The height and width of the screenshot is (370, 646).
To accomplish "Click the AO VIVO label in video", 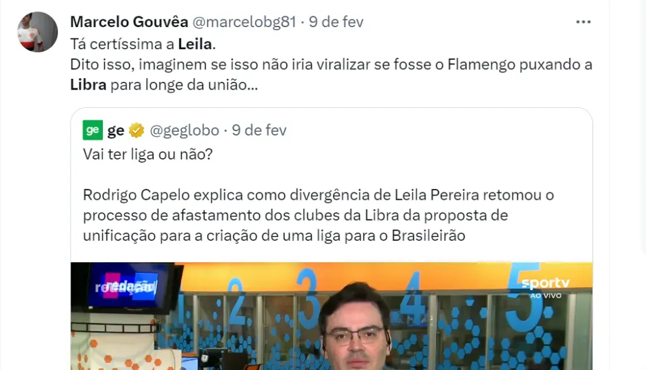I will click(x=546, y=296).
